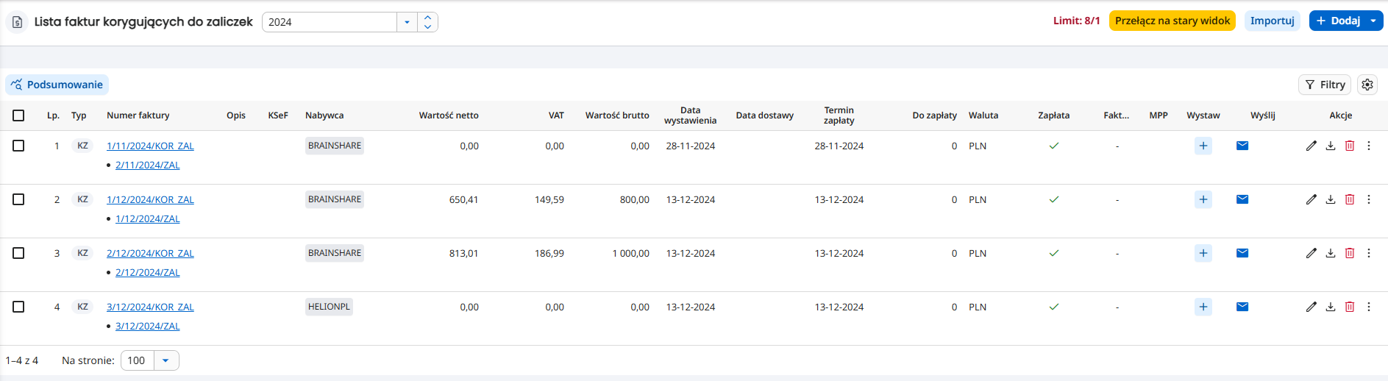This screenshot has width=1388, height=381.
Task: Expand the Dodaj button dropdown arrow
Action: [x=1373, y=21]
